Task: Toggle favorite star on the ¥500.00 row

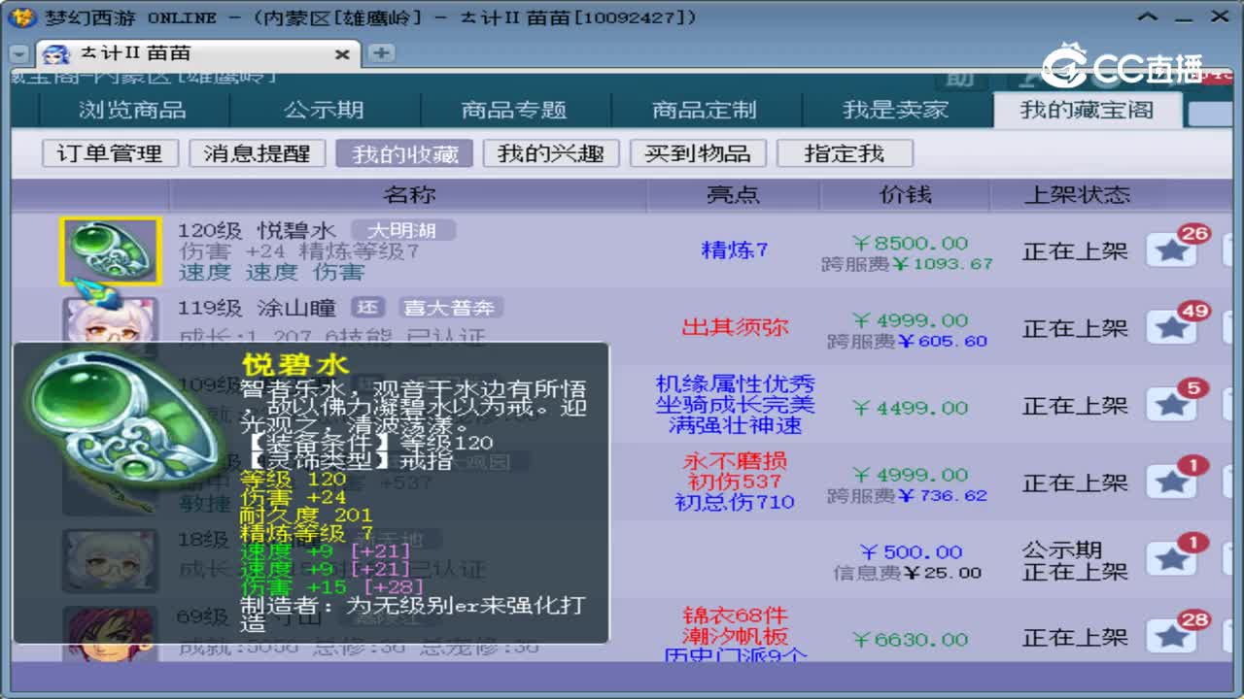Action: (1172, 559)
